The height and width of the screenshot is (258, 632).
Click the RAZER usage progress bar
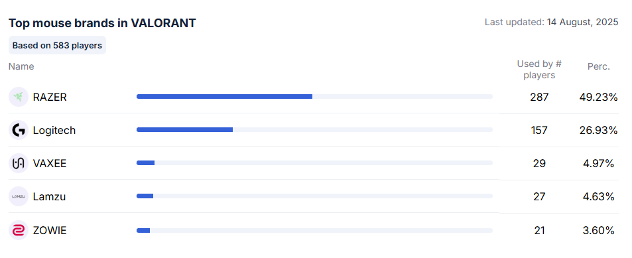coord(314,96)
